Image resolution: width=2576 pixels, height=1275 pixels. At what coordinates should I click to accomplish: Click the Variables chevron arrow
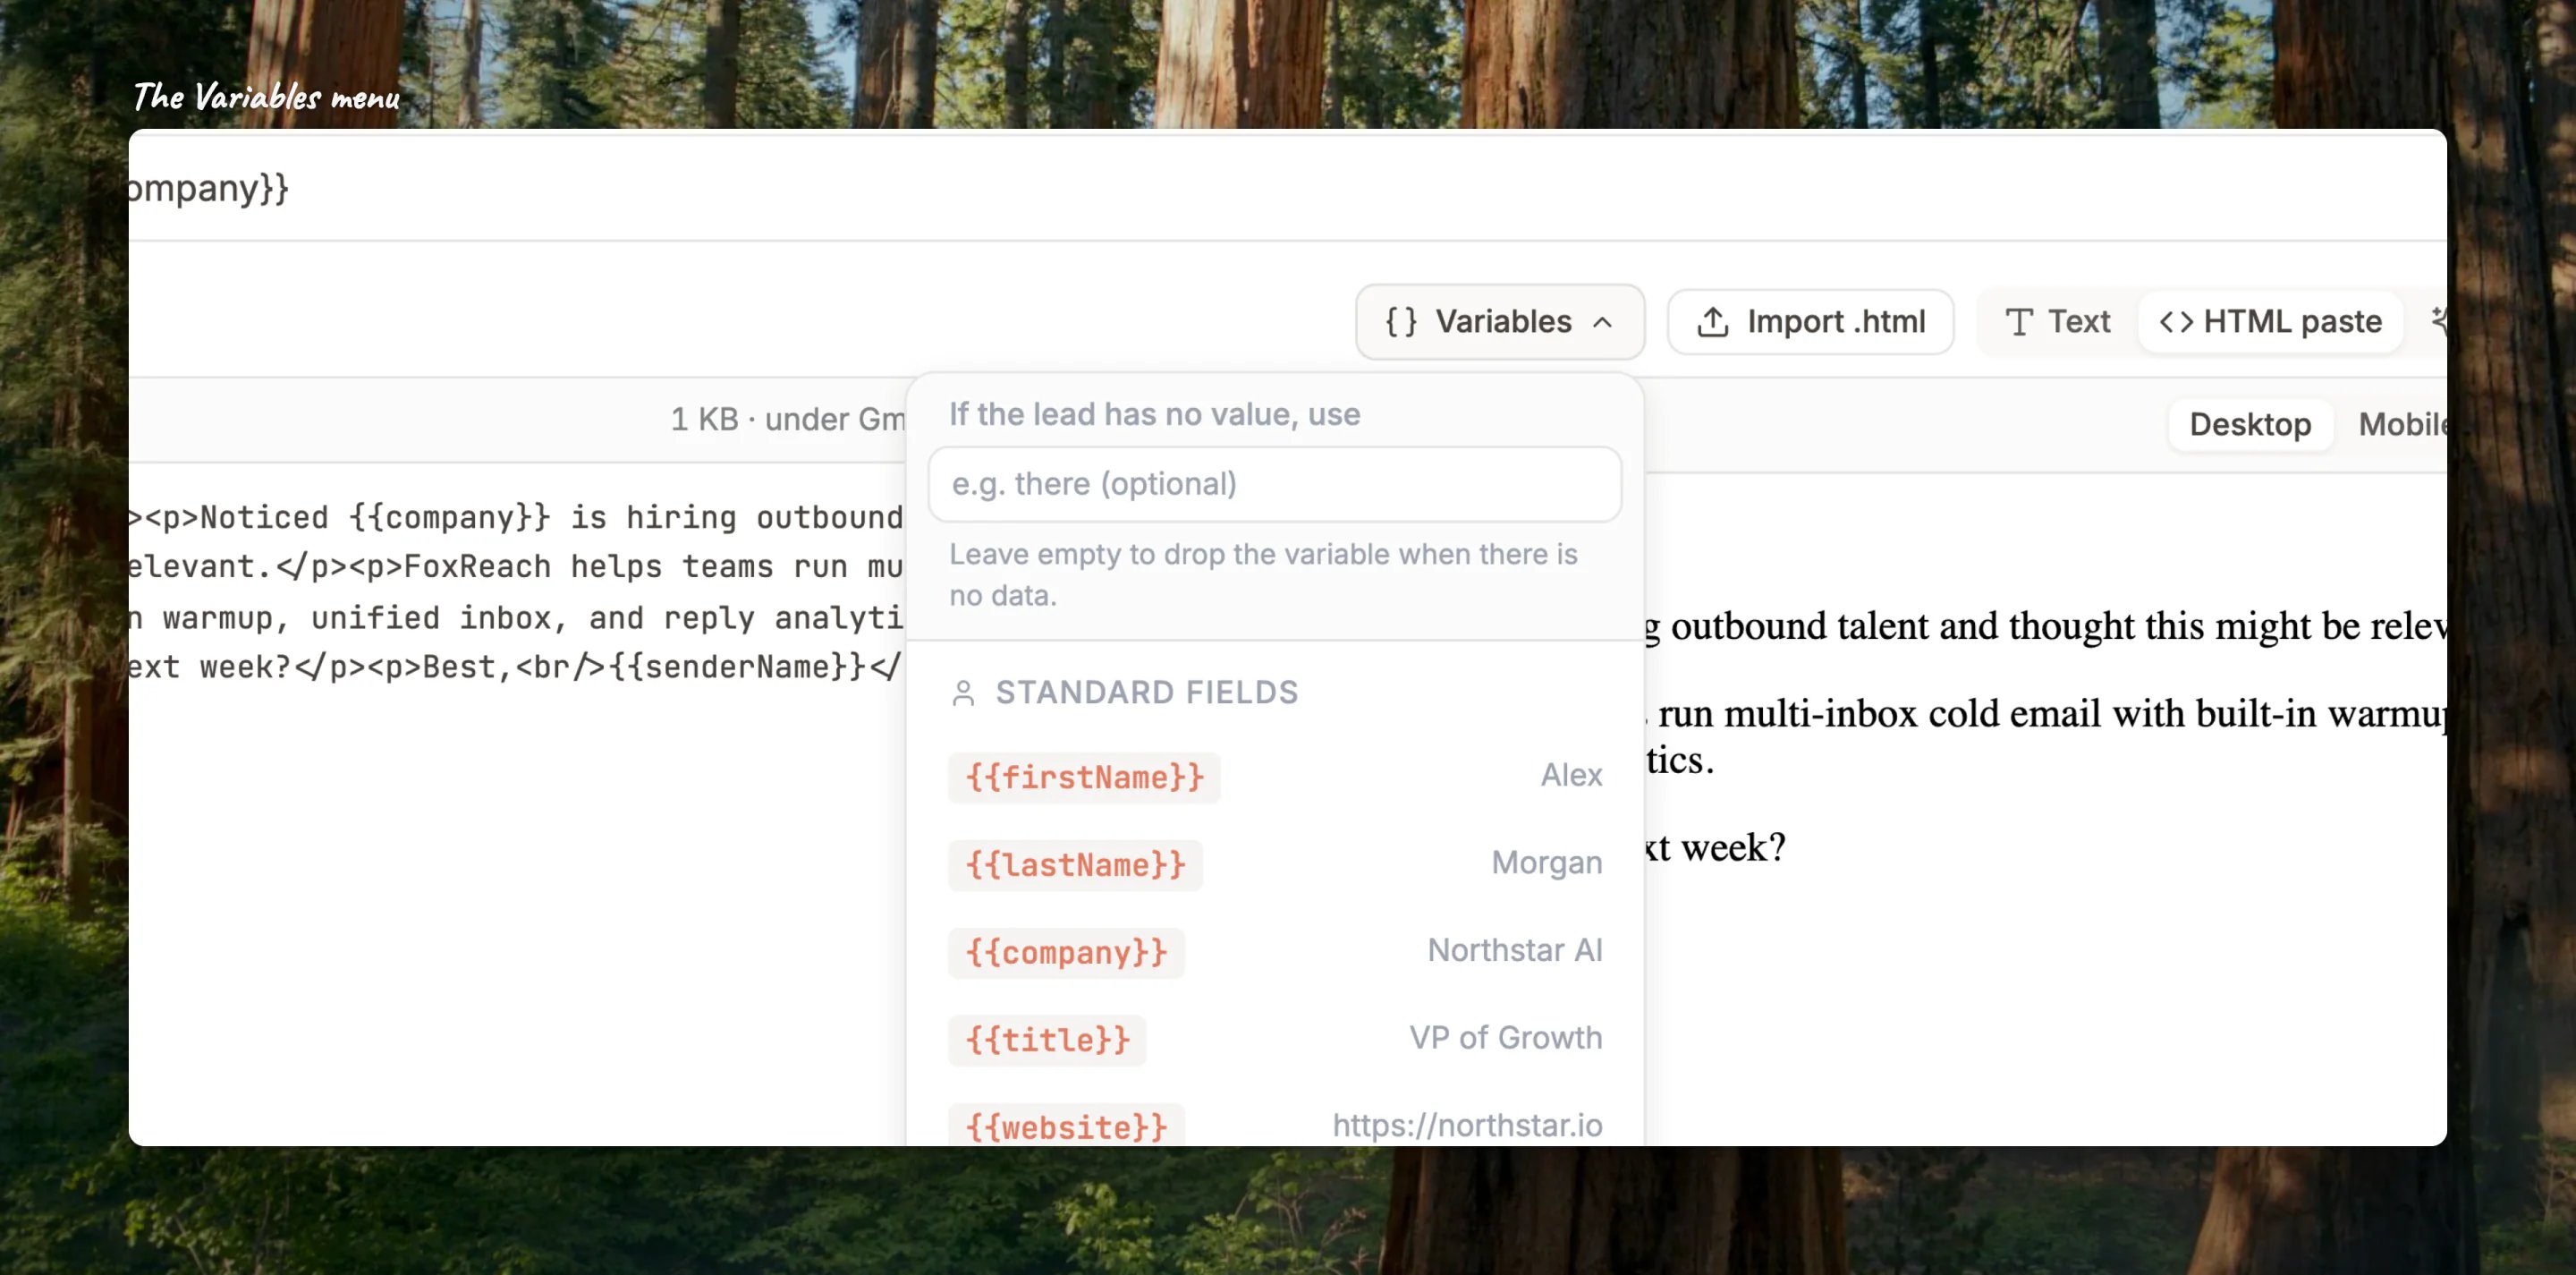(x=1602, y=322)
